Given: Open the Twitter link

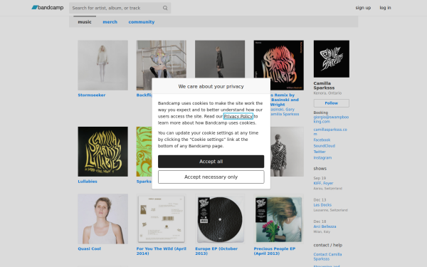Looking at the screenshot, I should (320, 152).
